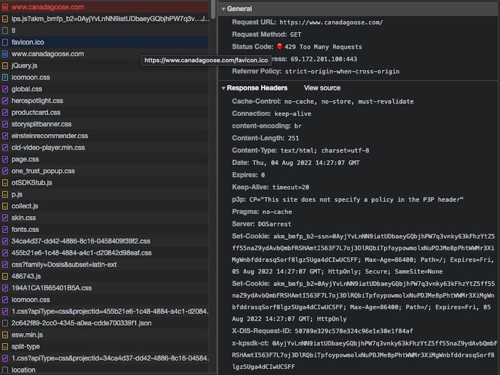This screenshot has width=500, height=375.
Task: Click the script icon next to otSDKStub.js
Action: (x=5, y=183)
